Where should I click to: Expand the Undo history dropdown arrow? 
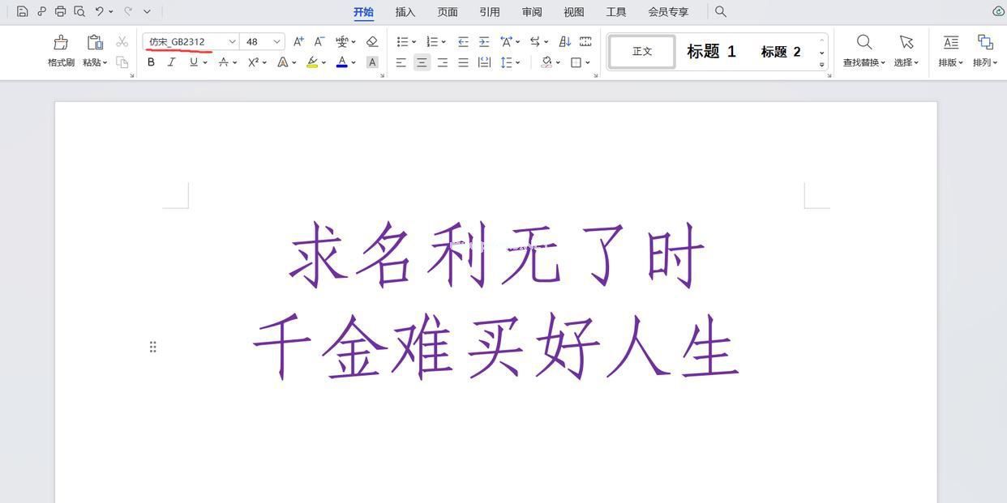[110, 11]
